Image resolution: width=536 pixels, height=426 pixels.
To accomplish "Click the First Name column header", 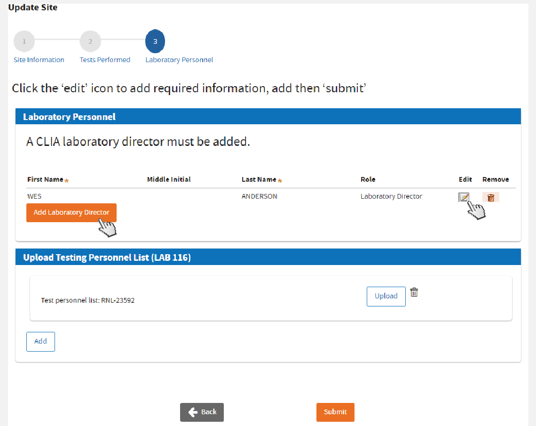I will pos(45,179).
